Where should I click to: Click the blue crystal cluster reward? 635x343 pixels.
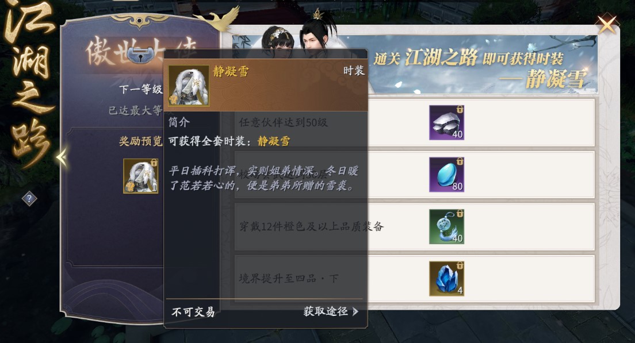(447, 279)
